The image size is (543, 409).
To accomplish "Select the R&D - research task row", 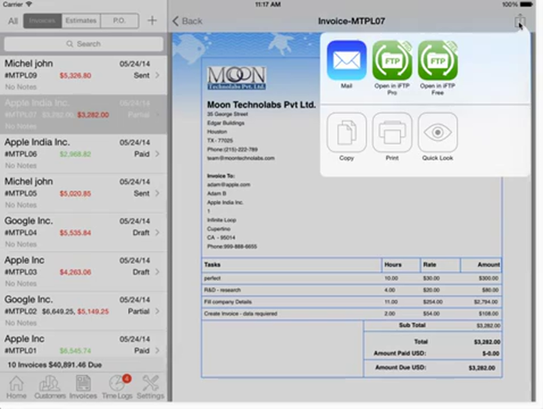I will pos(352,290).
